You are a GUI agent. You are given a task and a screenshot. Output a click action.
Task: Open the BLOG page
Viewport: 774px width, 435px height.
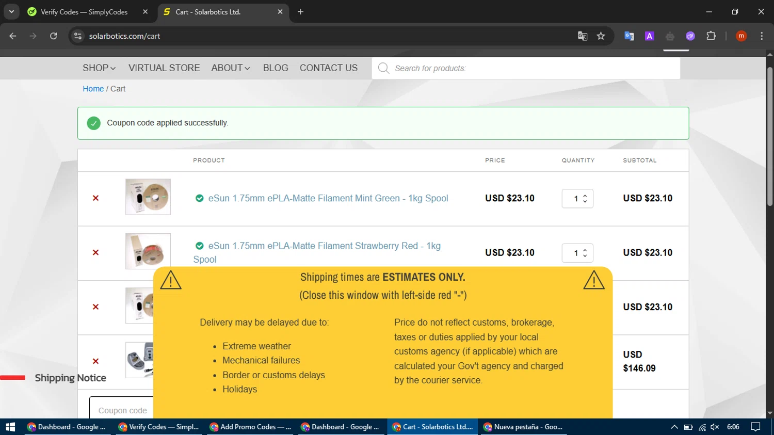[x=276, y=68]
